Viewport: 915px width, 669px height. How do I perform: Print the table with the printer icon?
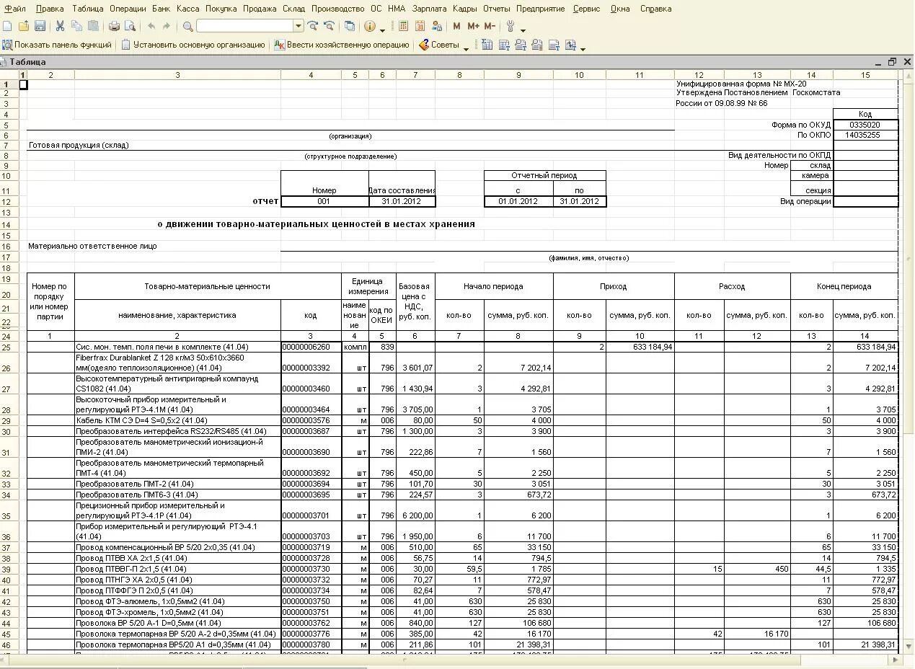coord(114,26)
